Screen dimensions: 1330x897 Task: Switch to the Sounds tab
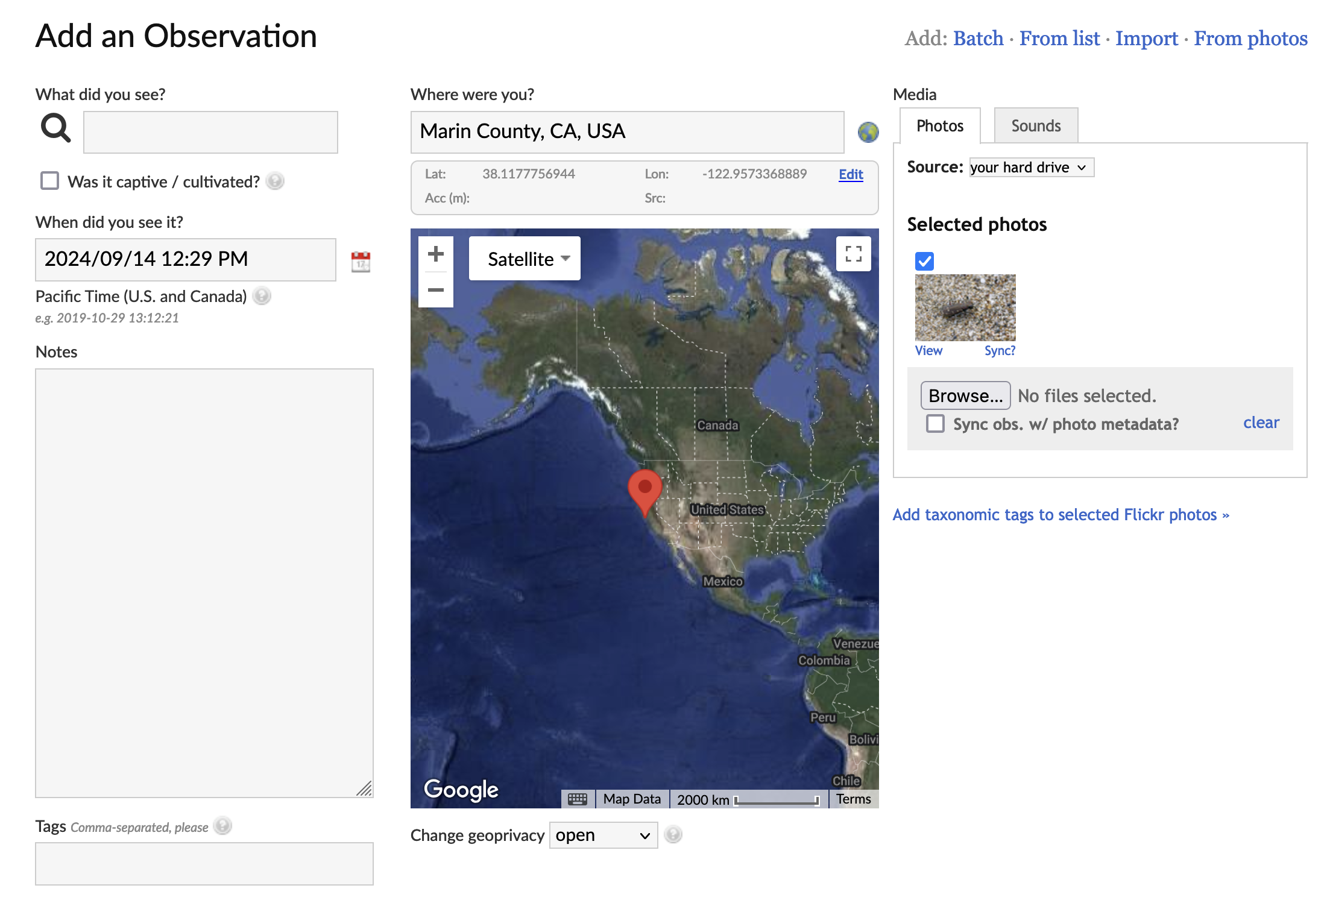click(1035, 126)
